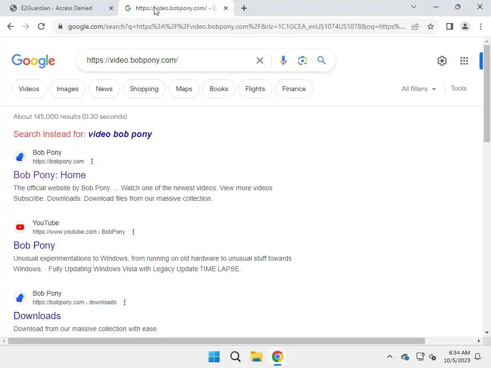
Task: Click the scroll down arrow
Action: [487, 333]
